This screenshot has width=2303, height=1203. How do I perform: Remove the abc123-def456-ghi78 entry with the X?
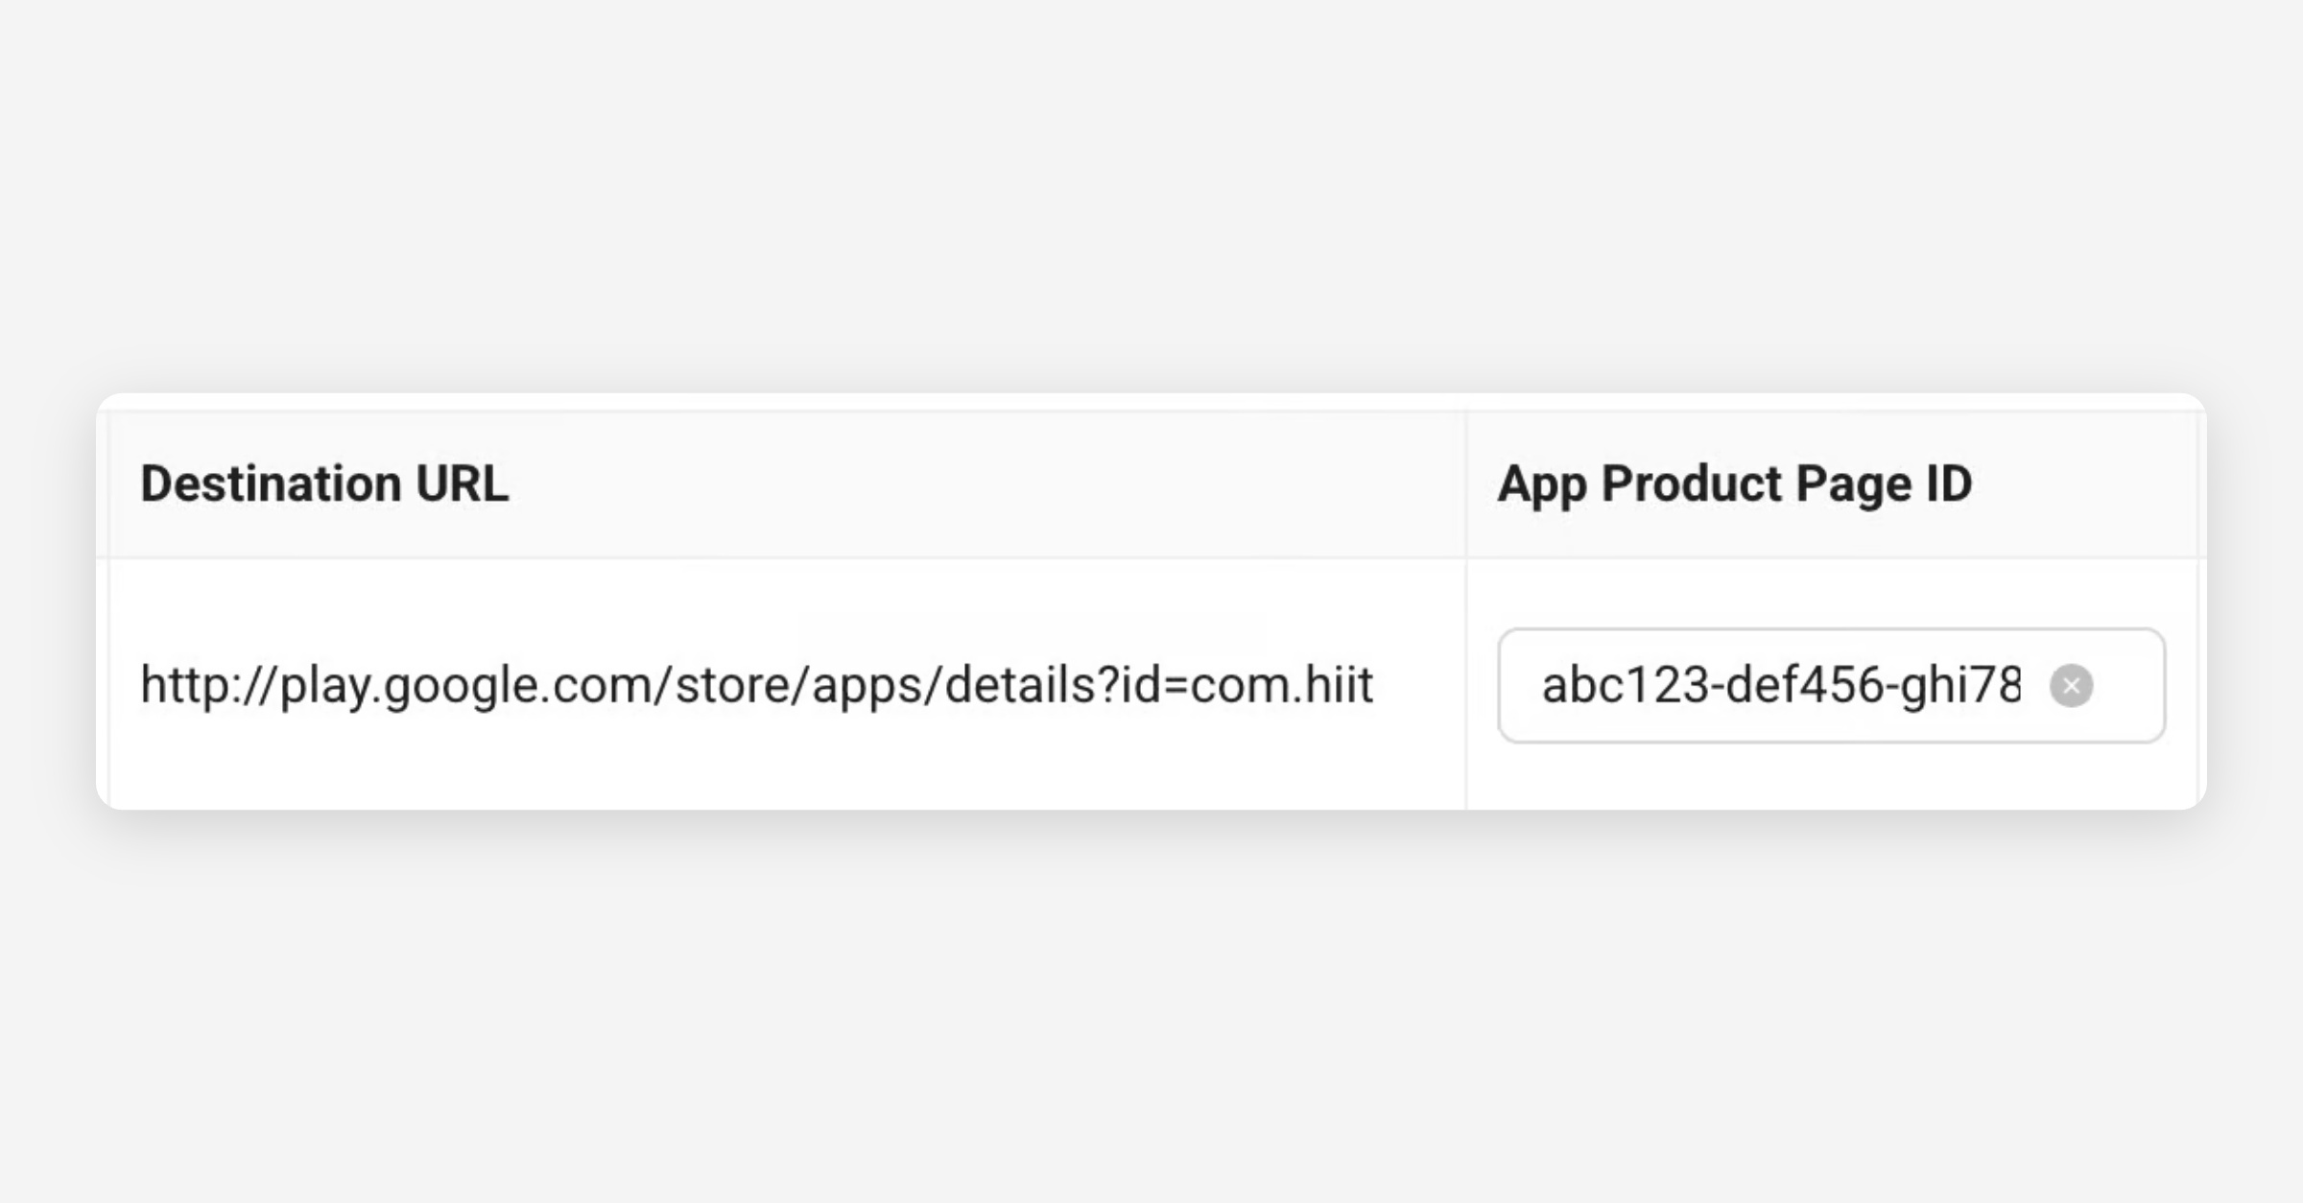[2071, 686]
